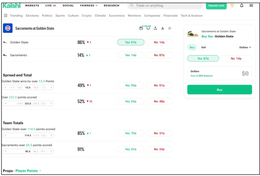Screen dimensions: 260x176
Task: Choose No 24¢ on Sacramento over 95.5
Action: (159, 149)
